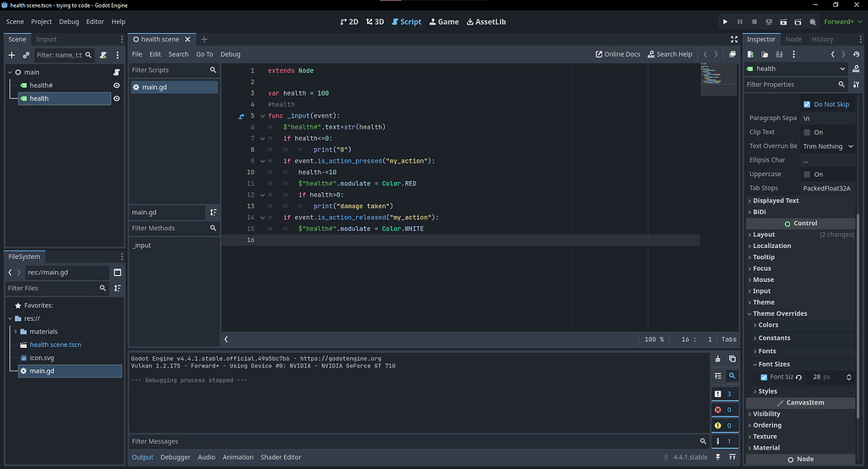
Task: Collapse main node in scene tree
Action: tap(10, 73)
